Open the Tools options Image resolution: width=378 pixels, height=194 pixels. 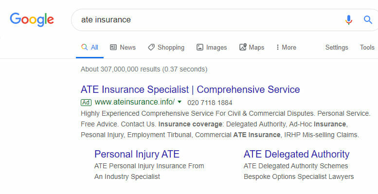click(367, 47)
